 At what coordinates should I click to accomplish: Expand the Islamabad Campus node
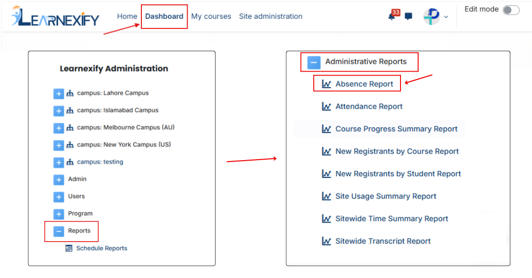pos(59,111)
